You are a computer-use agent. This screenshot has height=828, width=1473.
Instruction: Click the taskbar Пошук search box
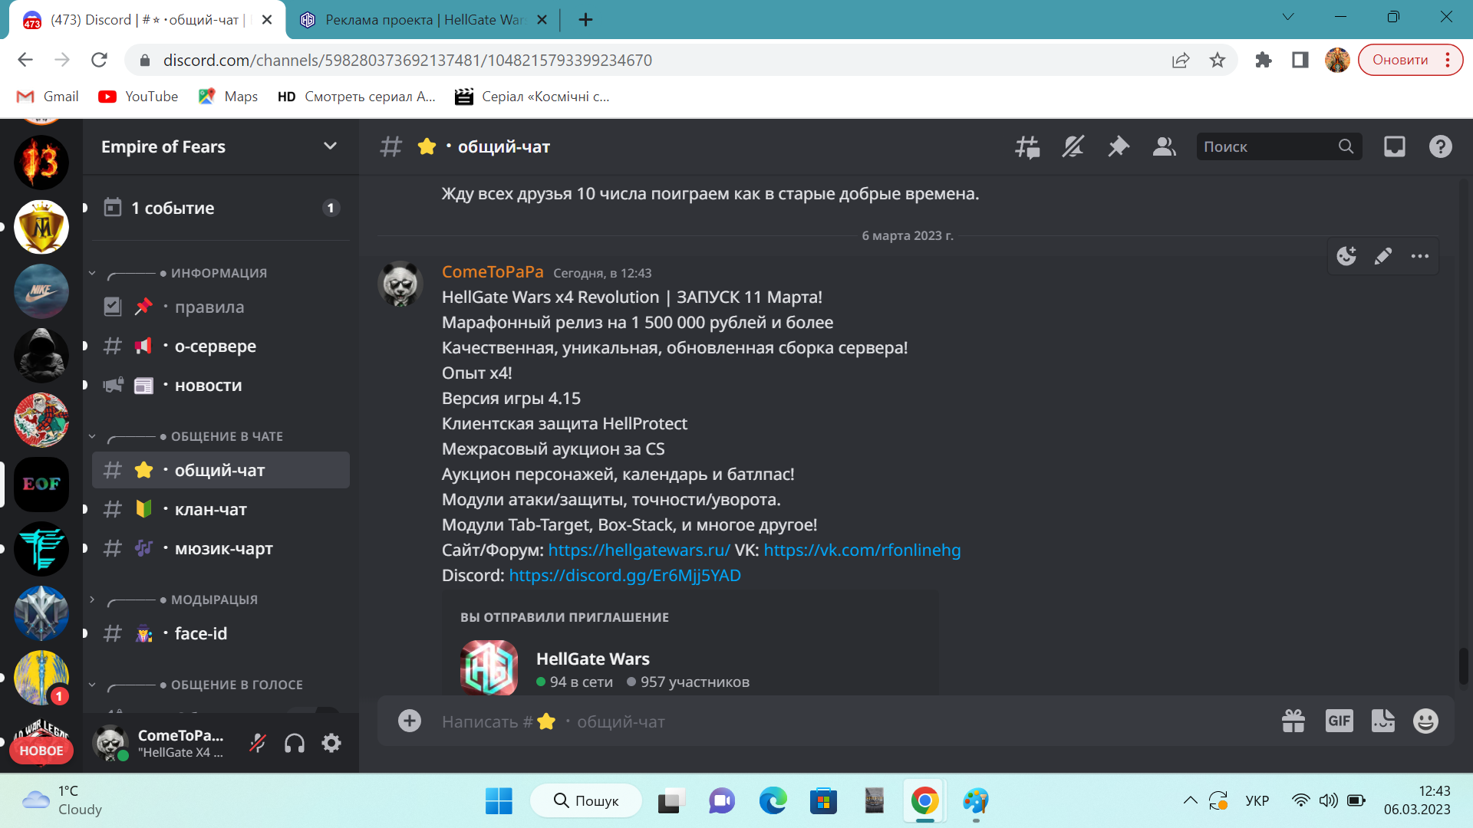point(586,801)
